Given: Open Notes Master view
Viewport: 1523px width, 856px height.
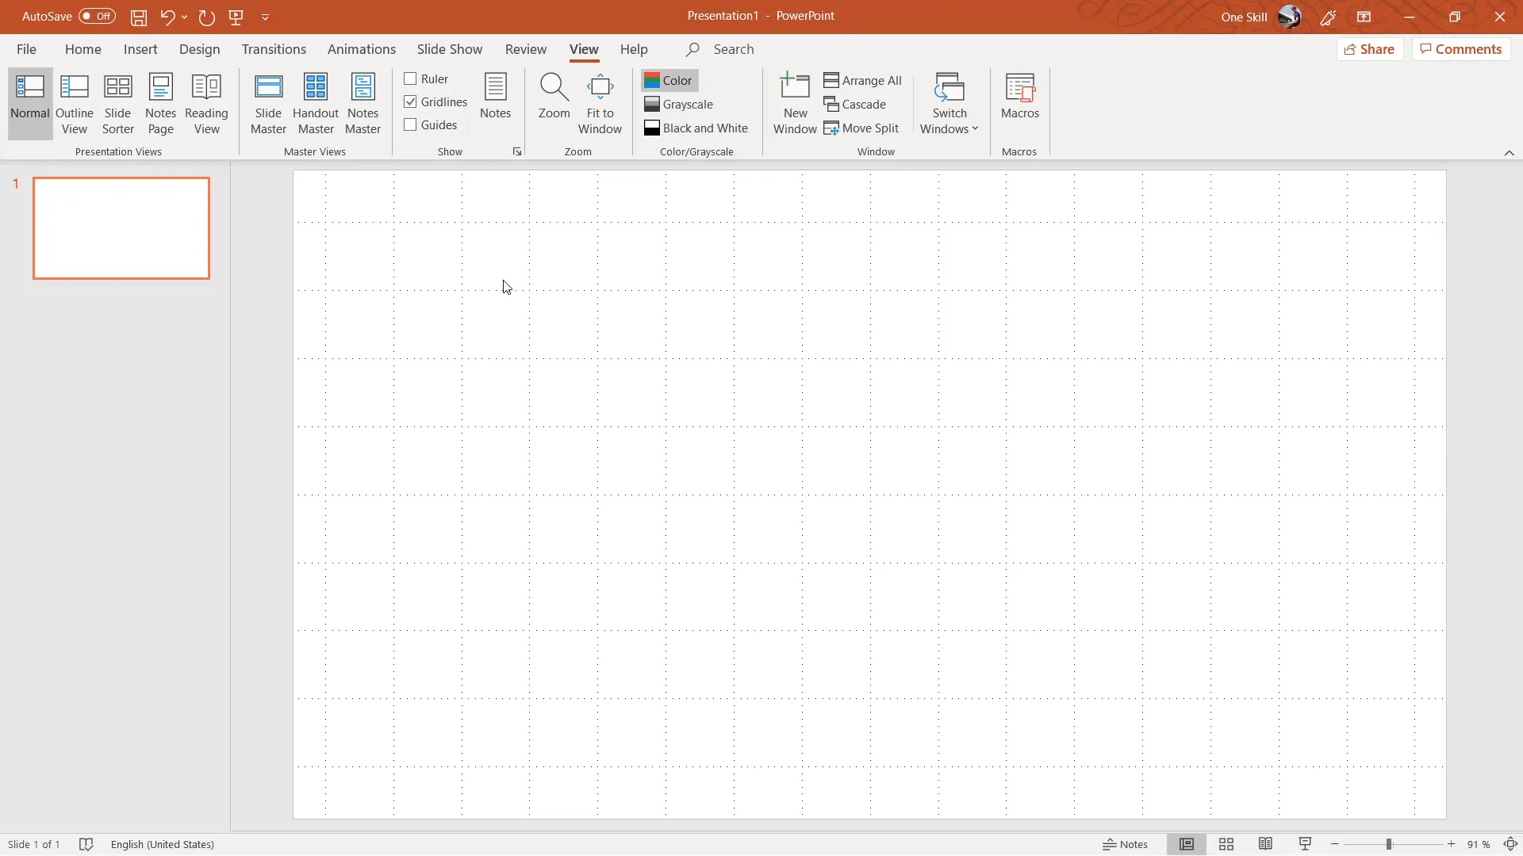Looking at the screenshot, I should tap(363, 104).
